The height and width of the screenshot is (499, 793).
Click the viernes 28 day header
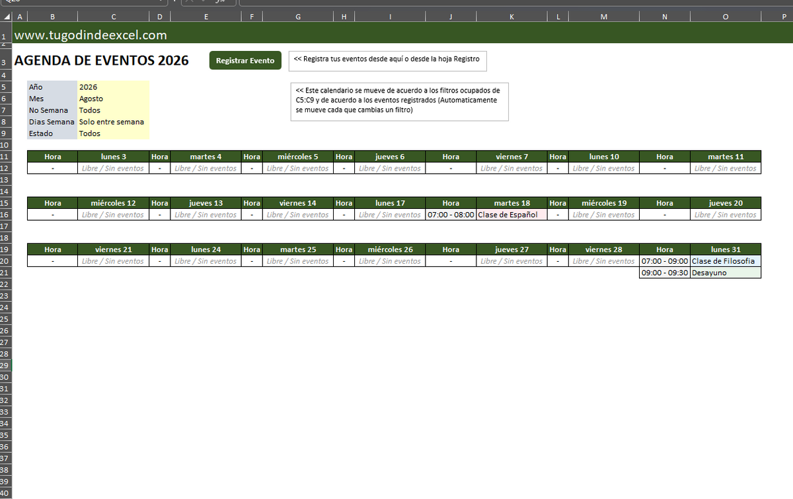coord(604,249)
